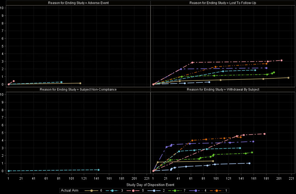Select the 'Withdrawal By Subject' panel header

point(223,89)
